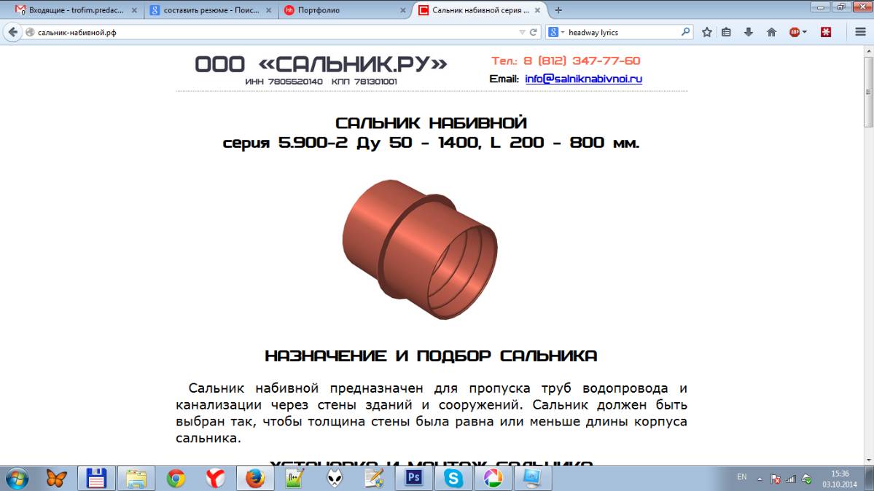Screen dimensions: 874x491
Task: Click the address bar with сальник-набивной.рф
Action: [x=270, y=32]
